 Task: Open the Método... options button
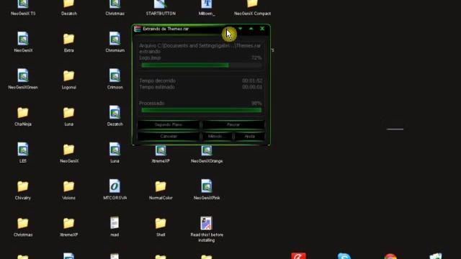click(217, 137)
